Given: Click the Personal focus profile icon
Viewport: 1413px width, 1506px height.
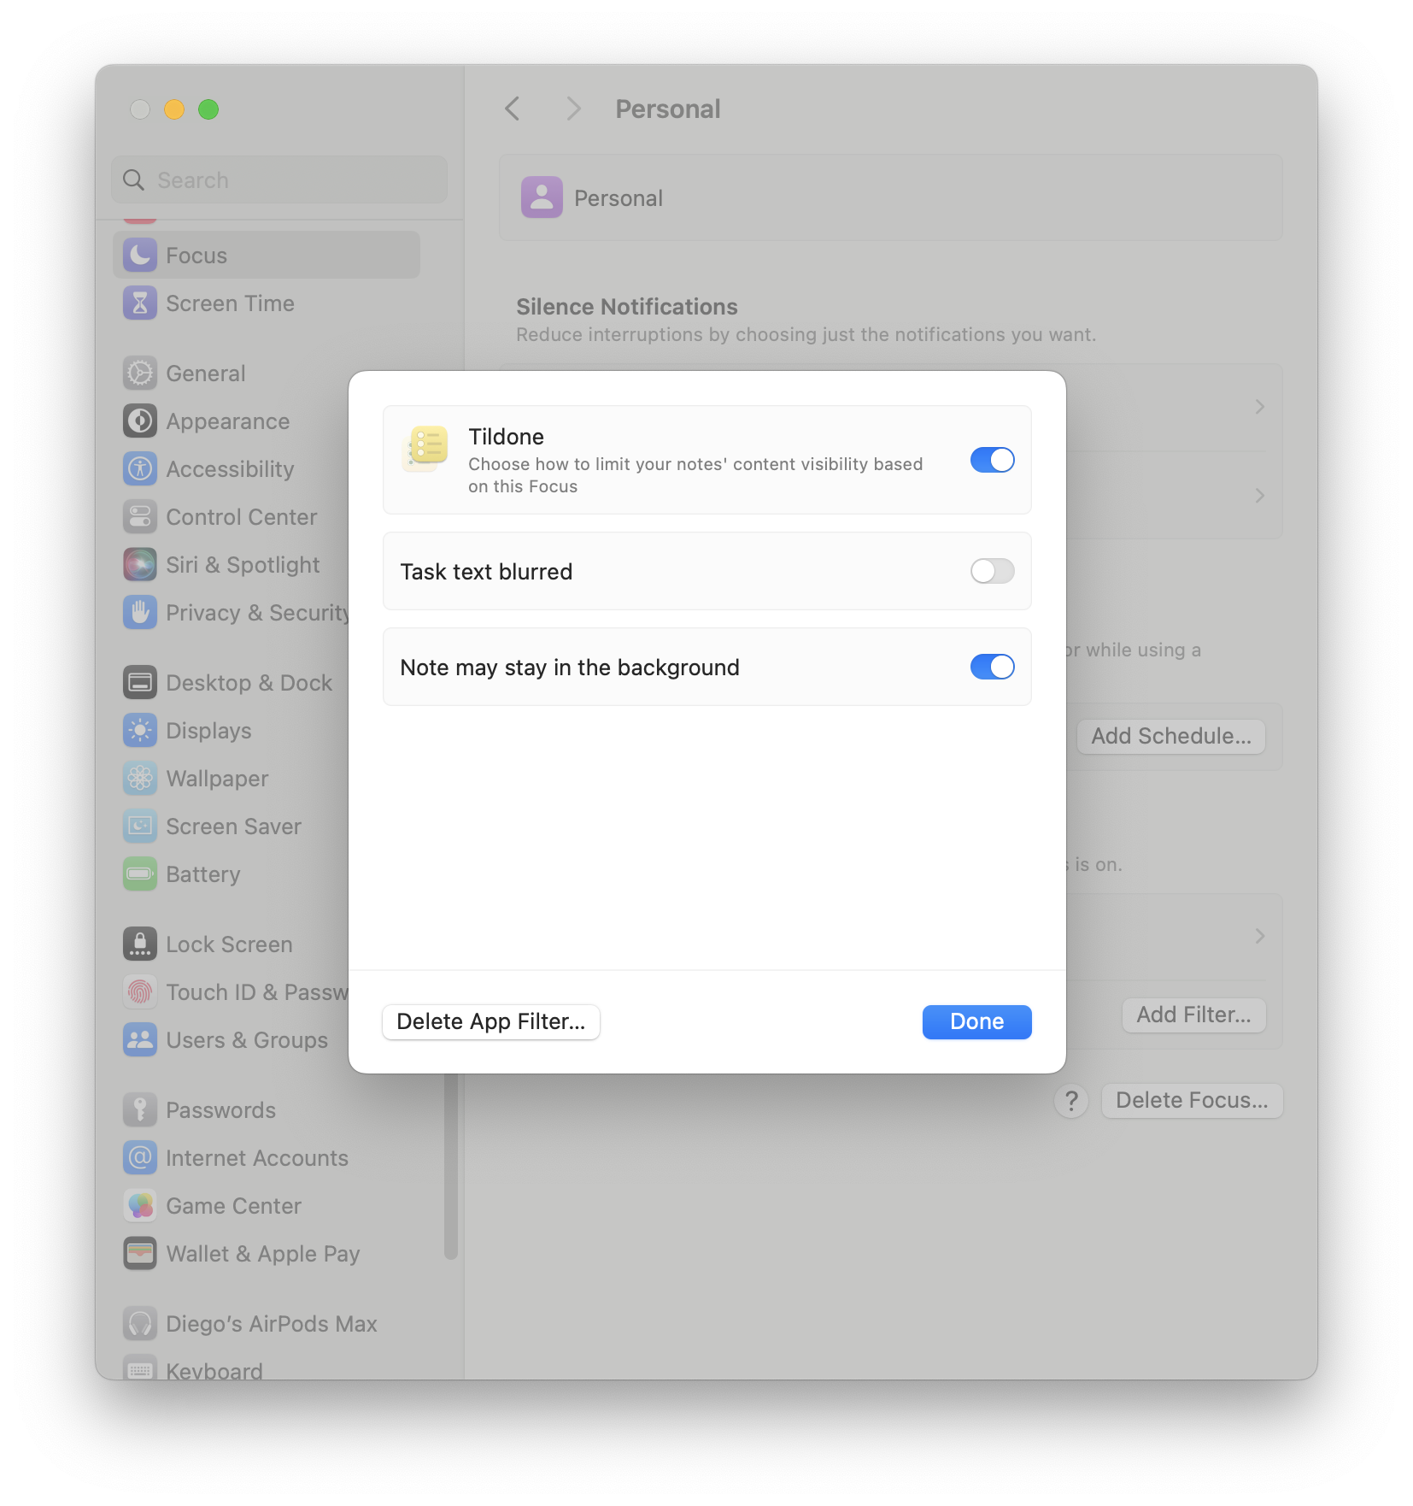Looking at the screenshot, I should [542, 197].
